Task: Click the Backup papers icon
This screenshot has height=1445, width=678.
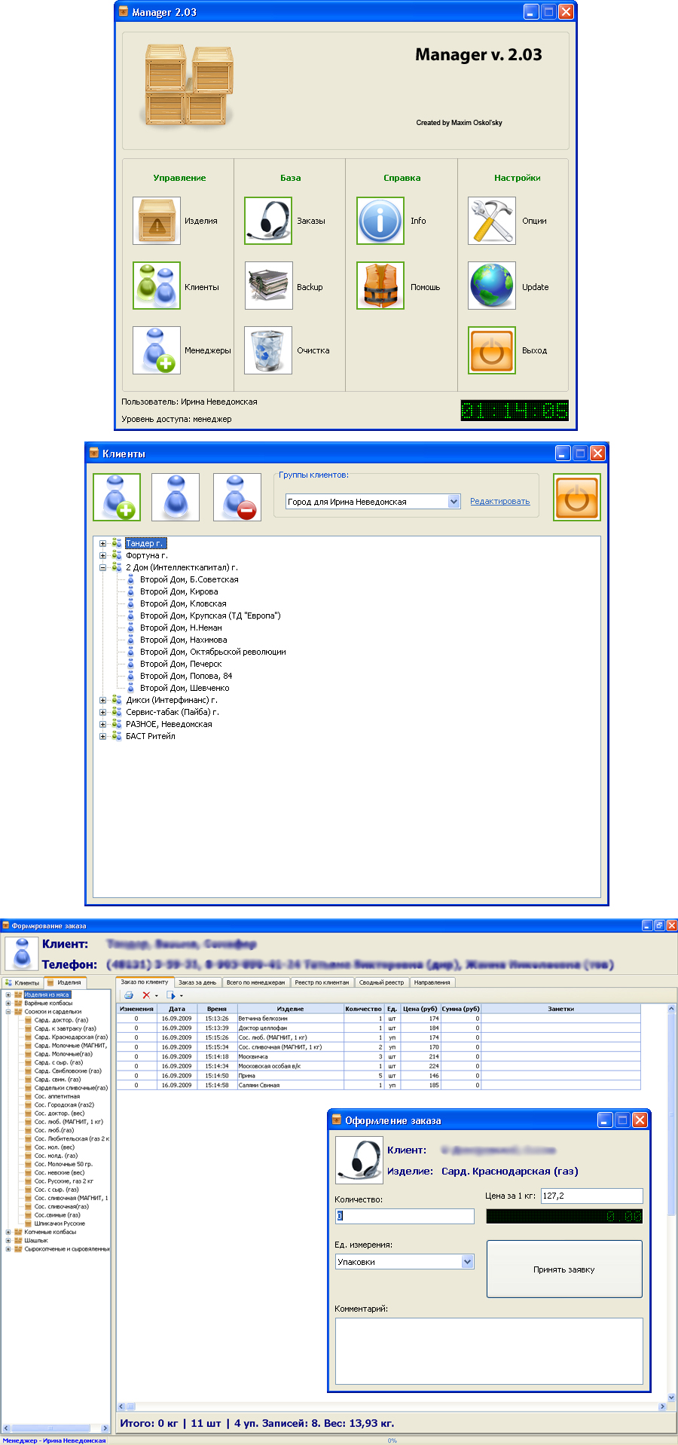Action: [268, 286]
